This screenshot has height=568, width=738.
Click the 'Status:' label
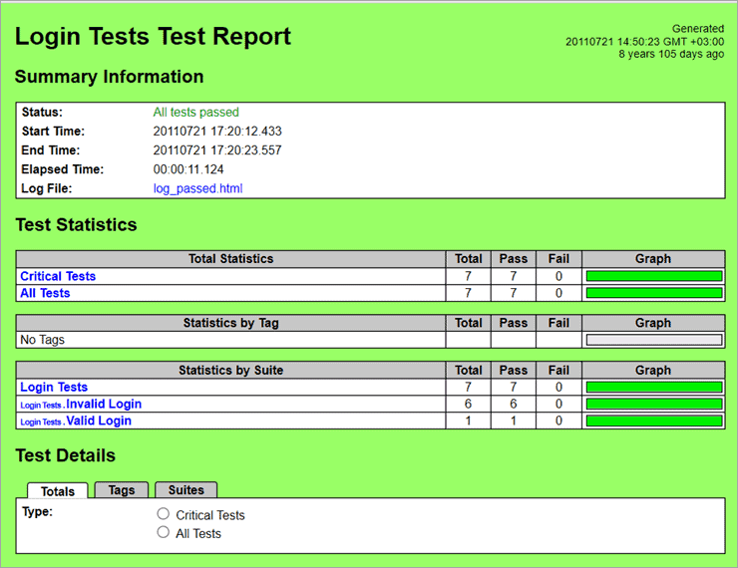[42, 112]
